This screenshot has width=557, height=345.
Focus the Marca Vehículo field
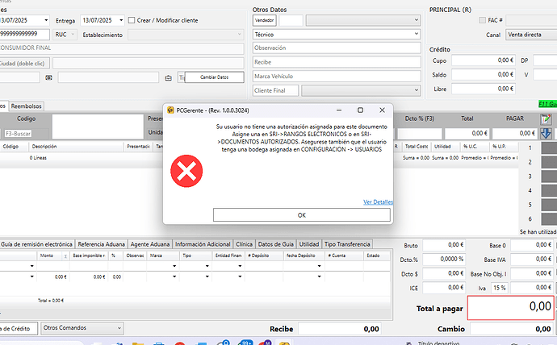tap(337, 77)
